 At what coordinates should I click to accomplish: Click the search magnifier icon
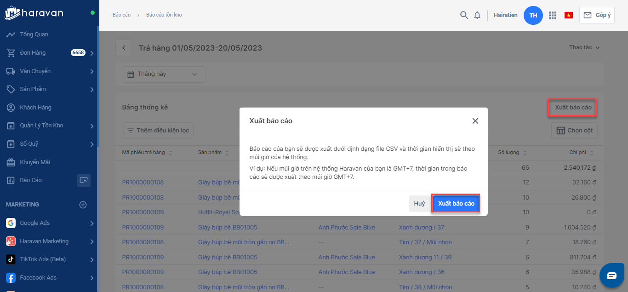464,15
